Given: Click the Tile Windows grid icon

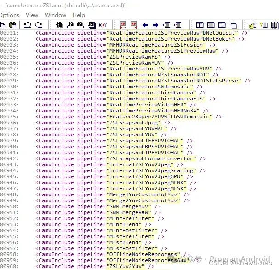Looking at the screenshot, I should tap(199, 25).
